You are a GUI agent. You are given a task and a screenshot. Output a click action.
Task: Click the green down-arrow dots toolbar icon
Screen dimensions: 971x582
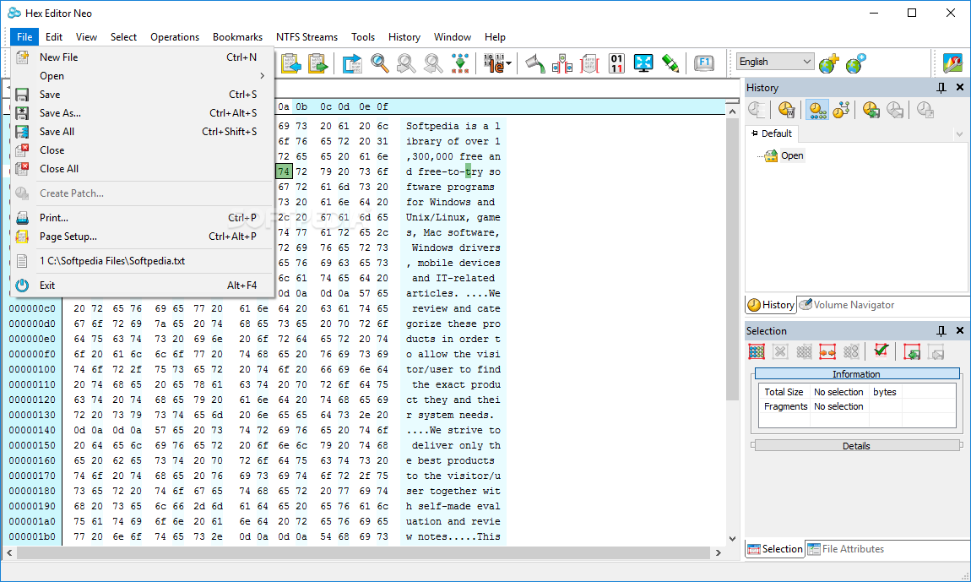point(459,63)
